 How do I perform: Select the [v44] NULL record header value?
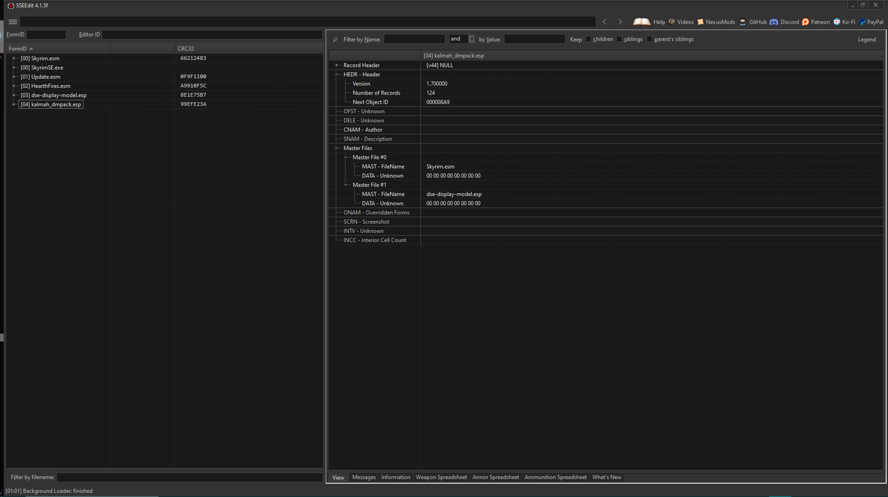pos(439,65)
